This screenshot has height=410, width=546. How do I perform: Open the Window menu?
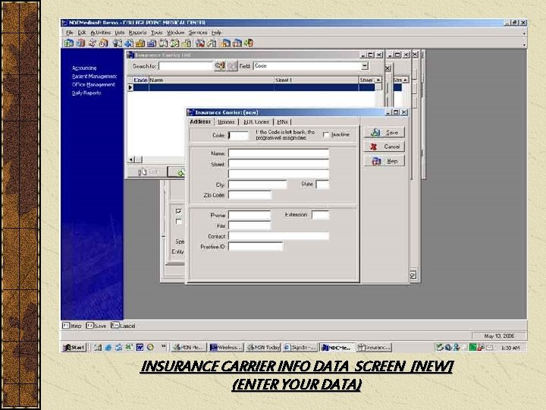(x=175, y=33)
